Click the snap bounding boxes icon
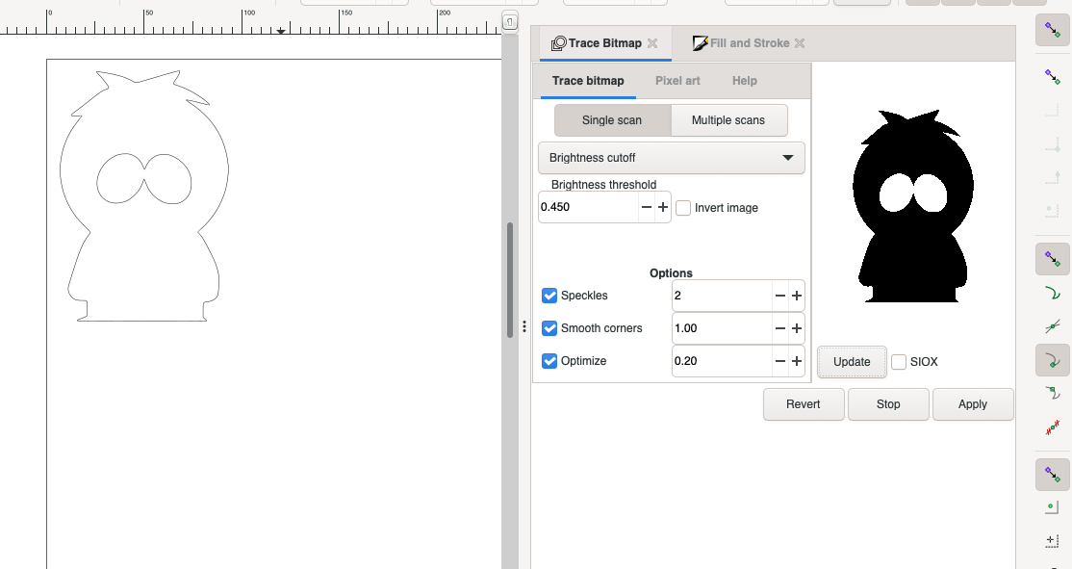This screenshot has height=569, width=1072. click(x=1052, y=78)
